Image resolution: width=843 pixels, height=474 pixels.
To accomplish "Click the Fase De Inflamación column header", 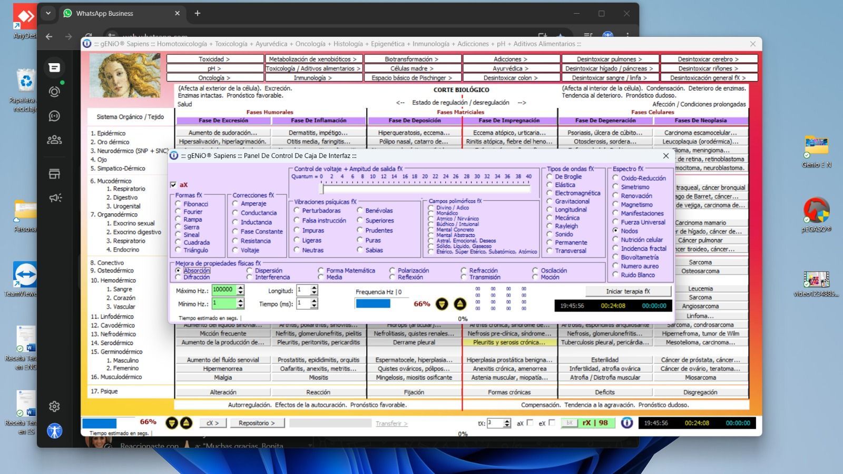I will tap(319, 121).
